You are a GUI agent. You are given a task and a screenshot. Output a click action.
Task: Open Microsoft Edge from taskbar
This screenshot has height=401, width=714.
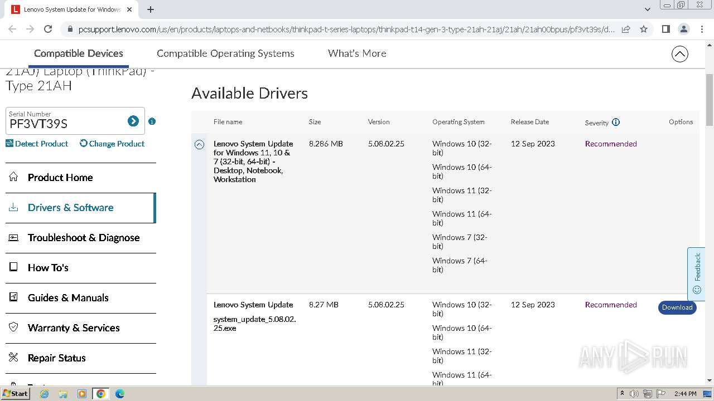click(120, 394)
